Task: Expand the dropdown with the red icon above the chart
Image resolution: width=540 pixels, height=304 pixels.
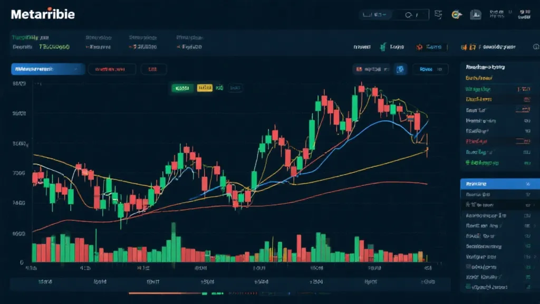Action: tap(371, 69)
